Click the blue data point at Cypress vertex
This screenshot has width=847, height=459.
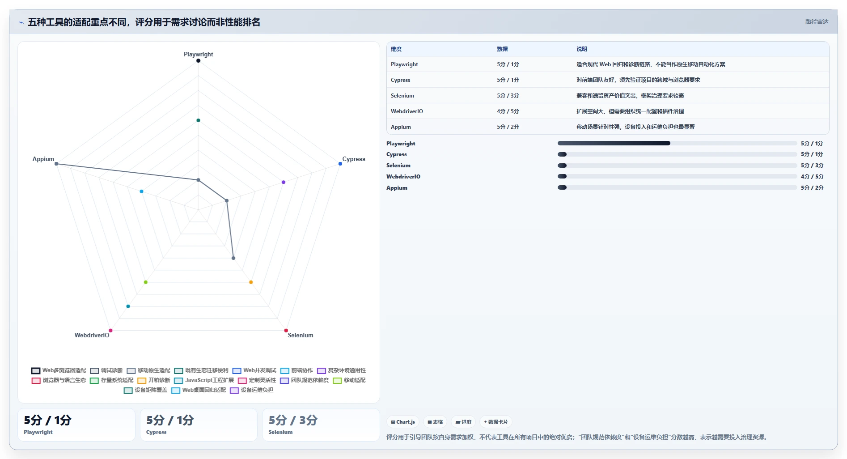pos(340,164)
